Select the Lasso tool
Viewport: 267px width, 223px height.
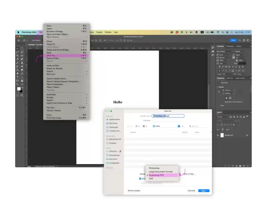click(17, 52)
